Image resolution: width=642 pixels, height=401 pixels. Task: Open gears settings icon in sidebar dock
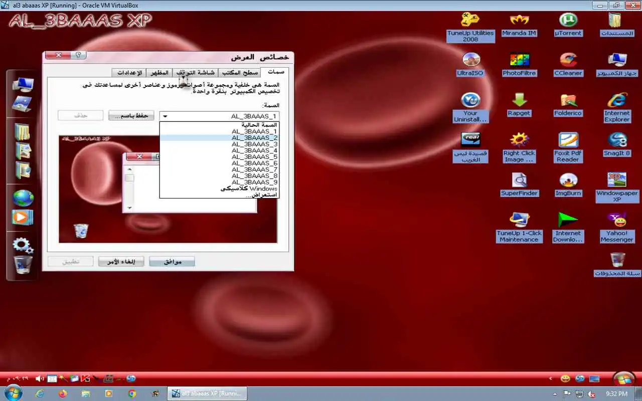click(x=23, y=245)
